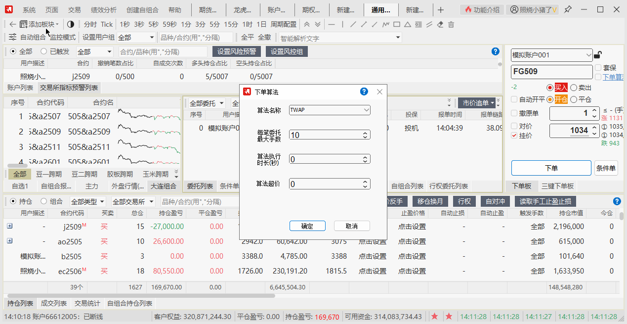Screen dimensions: 627x324
Task: Click the double down chevron icon
Action: click(317, 24)
